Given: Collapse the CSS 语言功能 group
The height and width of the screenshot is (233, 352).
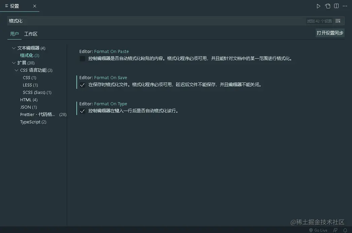Looking at the screenshot, I should (x=16, y=70).
